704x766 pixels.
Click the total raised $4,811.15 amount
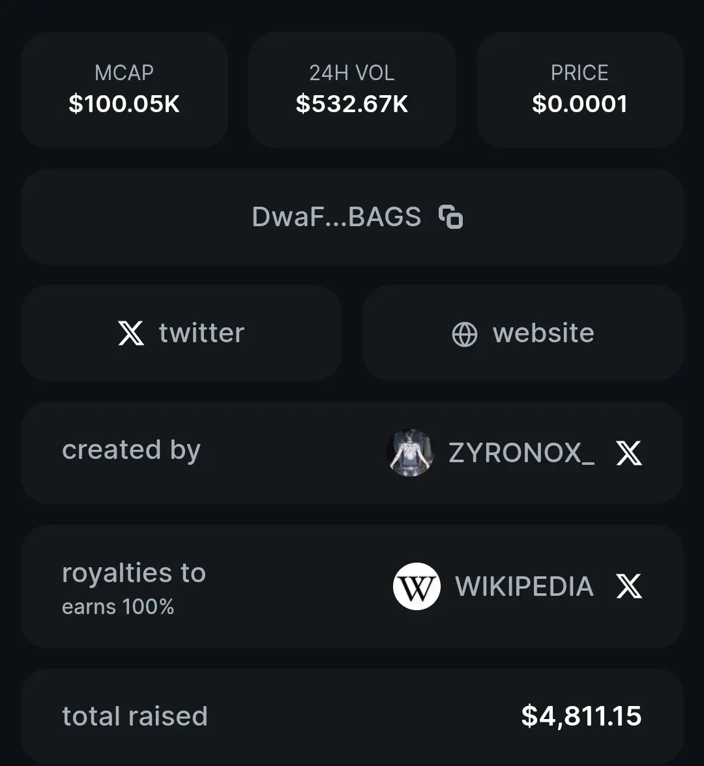[x=581, y=716]
